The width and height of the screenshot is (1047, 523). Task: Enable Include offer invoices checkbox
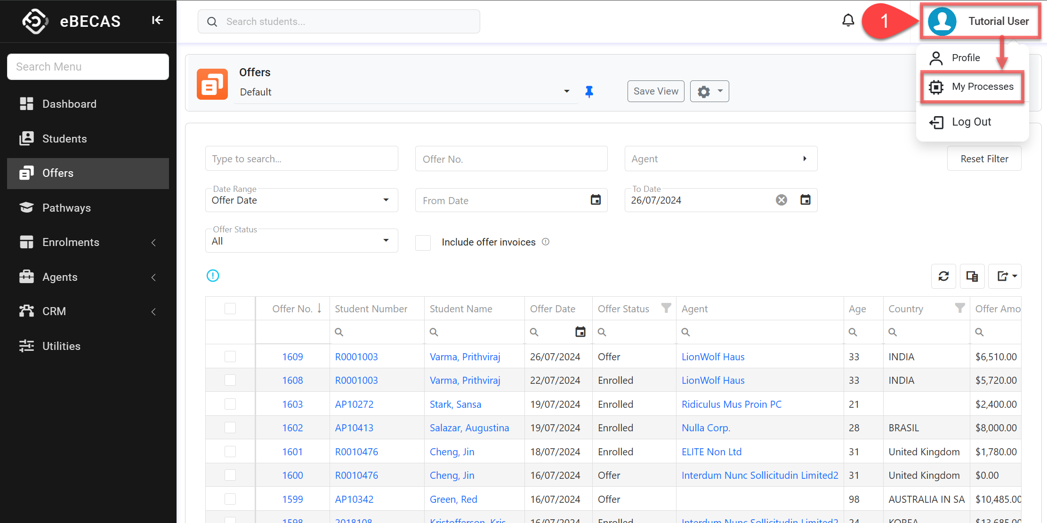[423, 242]
